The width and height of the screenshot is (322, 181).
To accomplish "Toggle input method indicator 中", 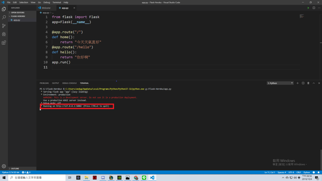I will (299, 178).
